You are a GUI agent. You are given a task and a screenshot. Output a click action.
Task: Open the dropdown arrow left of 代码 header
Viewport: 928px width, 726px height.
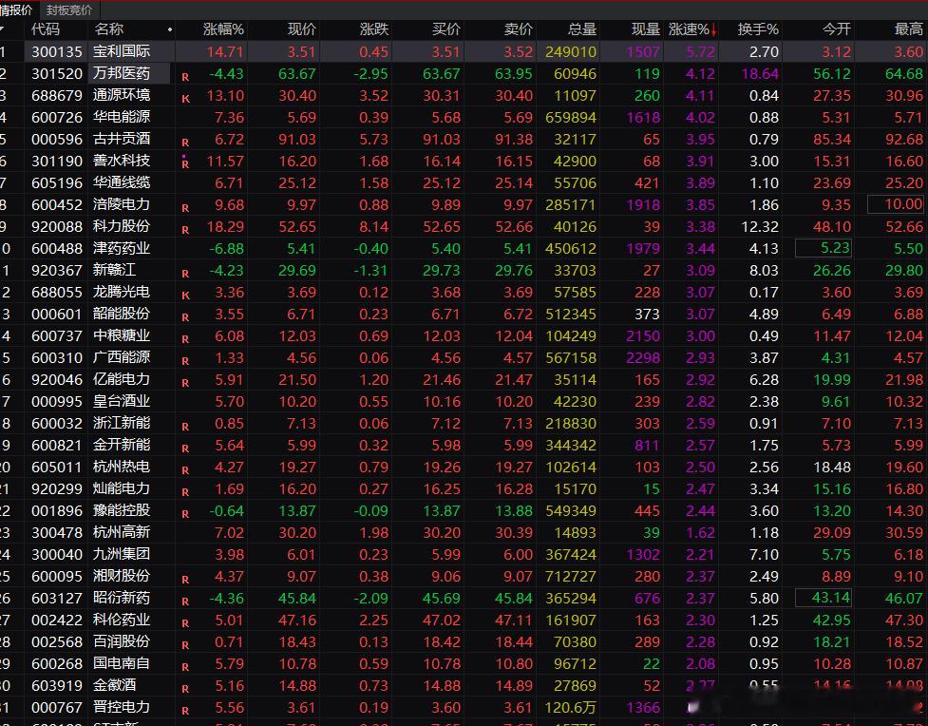[2, 29]
